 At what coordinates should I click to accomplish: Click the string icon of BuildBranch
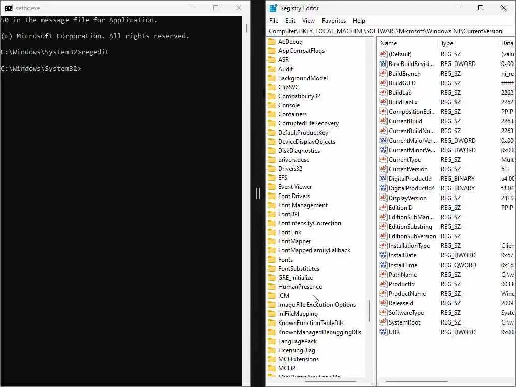click(x=383, y=73)
